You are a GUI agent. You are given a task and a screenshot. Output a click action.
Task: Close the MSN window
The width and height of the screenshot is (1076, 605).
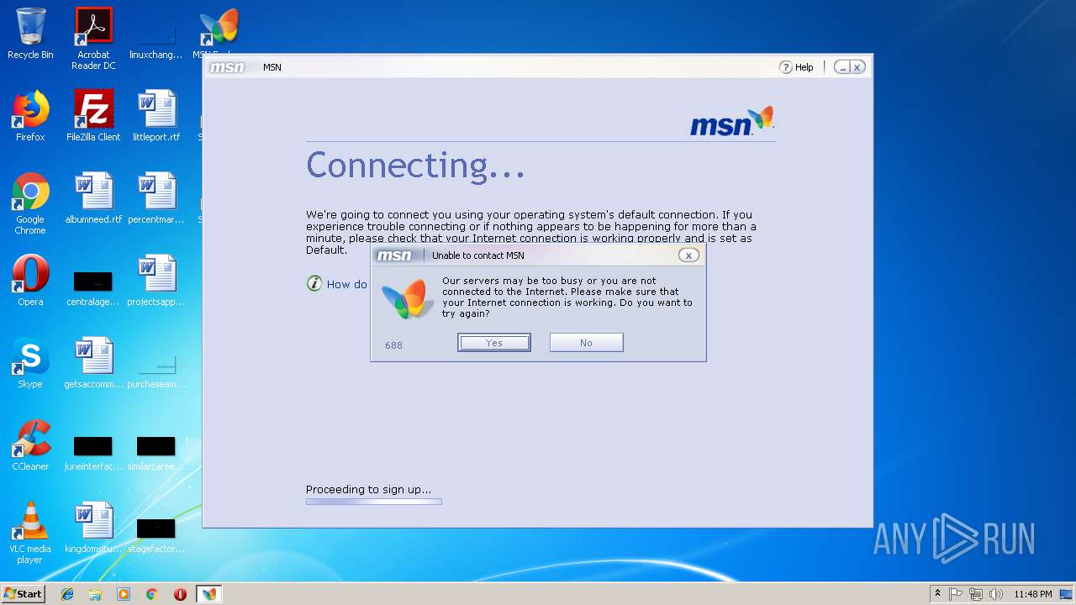click(857, 67)
